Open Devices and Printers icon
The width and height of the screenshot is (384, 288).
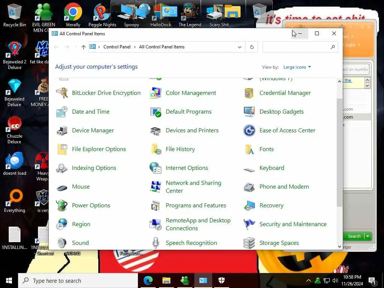[156, 130]
